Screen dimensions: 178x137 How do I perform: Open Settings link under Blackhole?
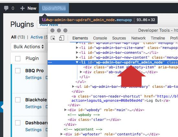coord(33,107)
